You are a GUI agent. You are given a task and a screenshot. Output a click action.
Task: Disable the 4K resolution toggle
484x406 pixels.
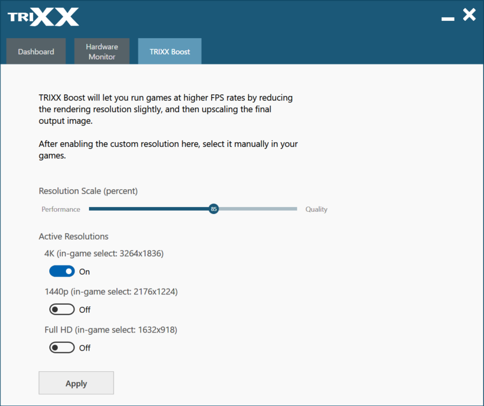click(62, 271)
